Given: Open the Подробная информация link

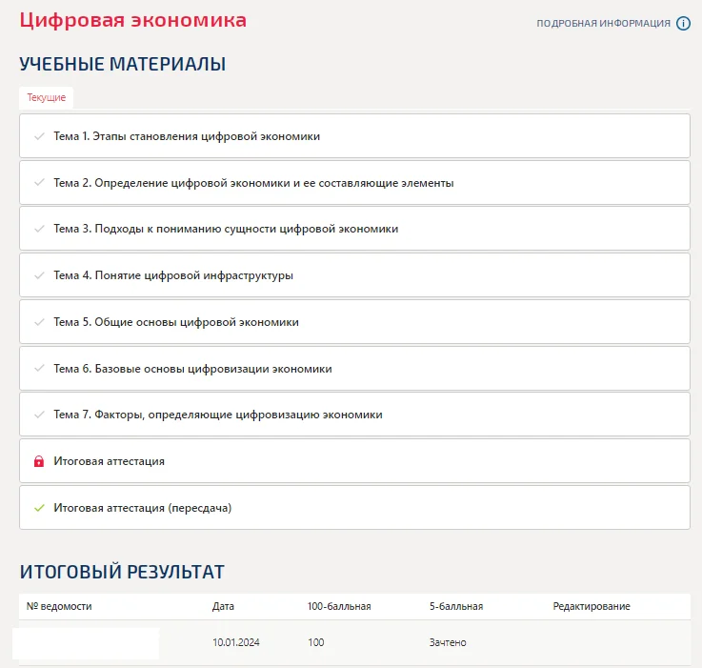Looking at the screenshot, I should tap(603, 23).
